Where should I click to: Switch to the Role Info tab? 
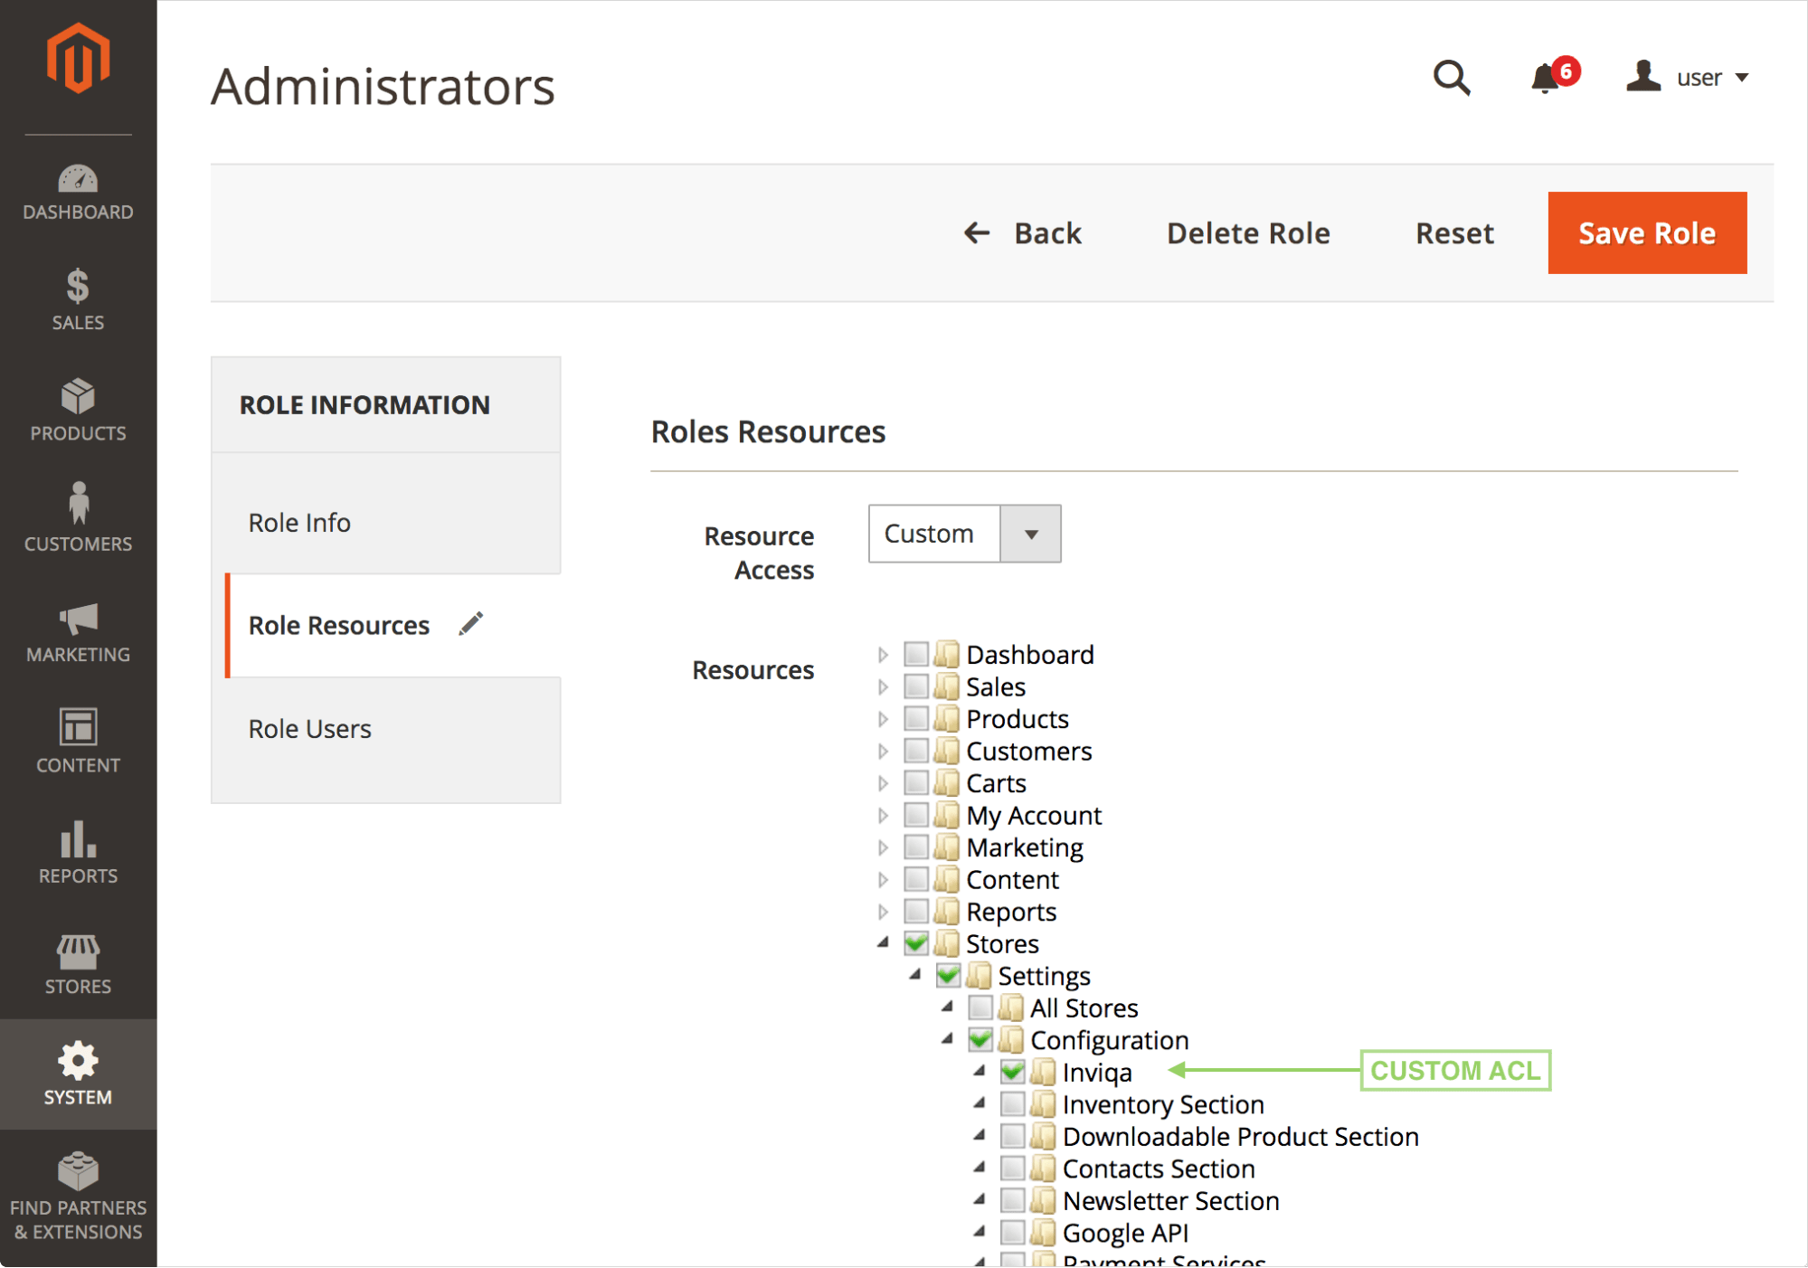(x=299, y=523)
